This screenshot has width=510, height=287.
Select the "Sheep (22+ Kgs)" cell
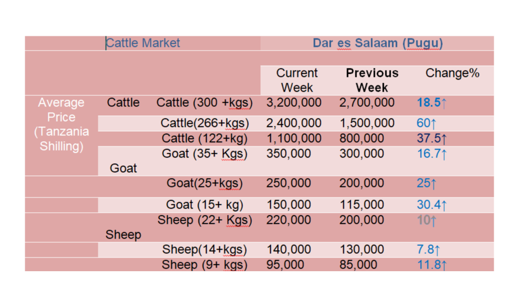pos(205,220)
